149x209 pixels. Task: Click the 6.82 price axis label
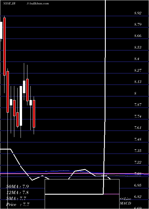pos(138,197)
